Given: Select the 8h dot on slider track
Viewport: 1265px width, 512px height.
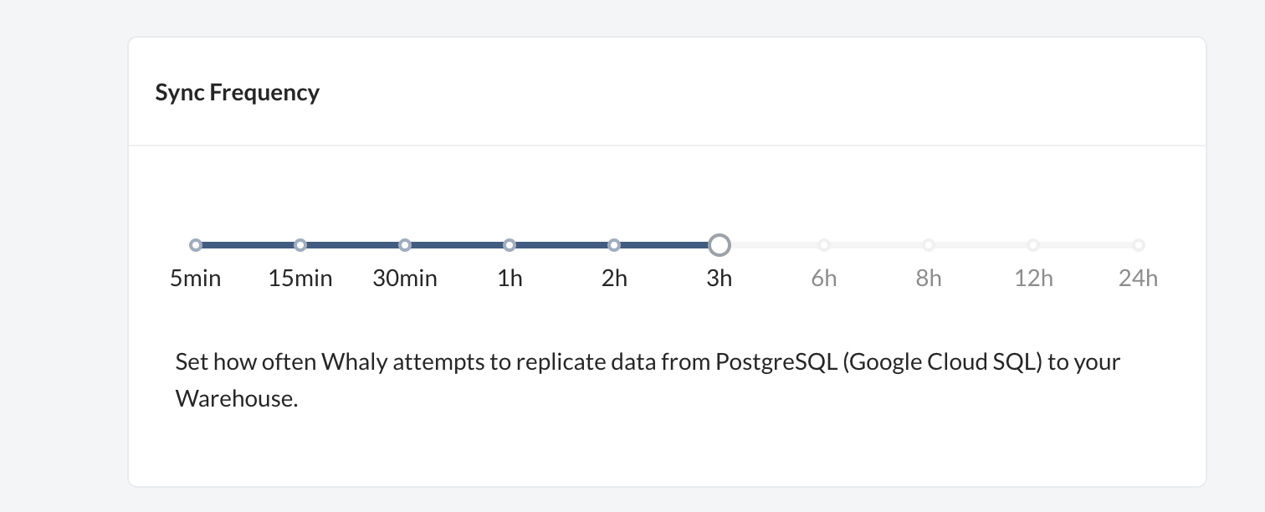Looking at the screenshot, I should click(929, 245).
